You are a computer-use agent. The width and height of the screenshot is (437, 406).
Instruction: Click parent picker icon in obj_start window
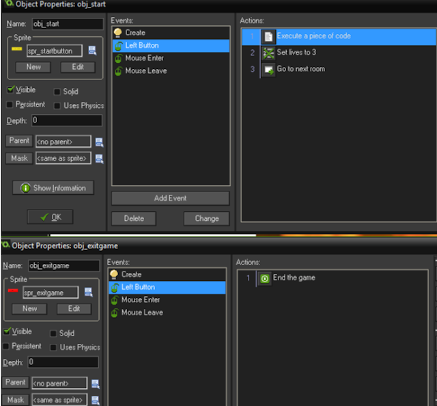pos(99,141)
